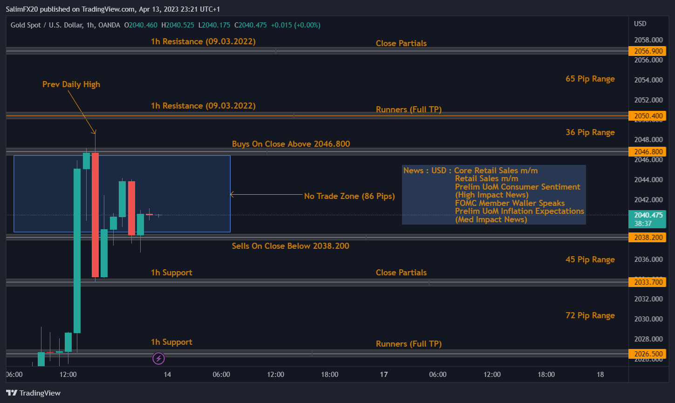
Task: Click the USD news events text box
Action: point(494,195)
